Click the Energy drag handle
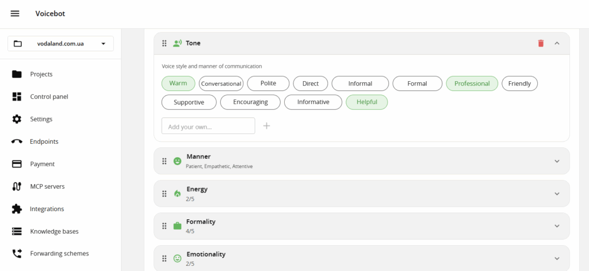 pyautogui.click(x=164, y=193)
